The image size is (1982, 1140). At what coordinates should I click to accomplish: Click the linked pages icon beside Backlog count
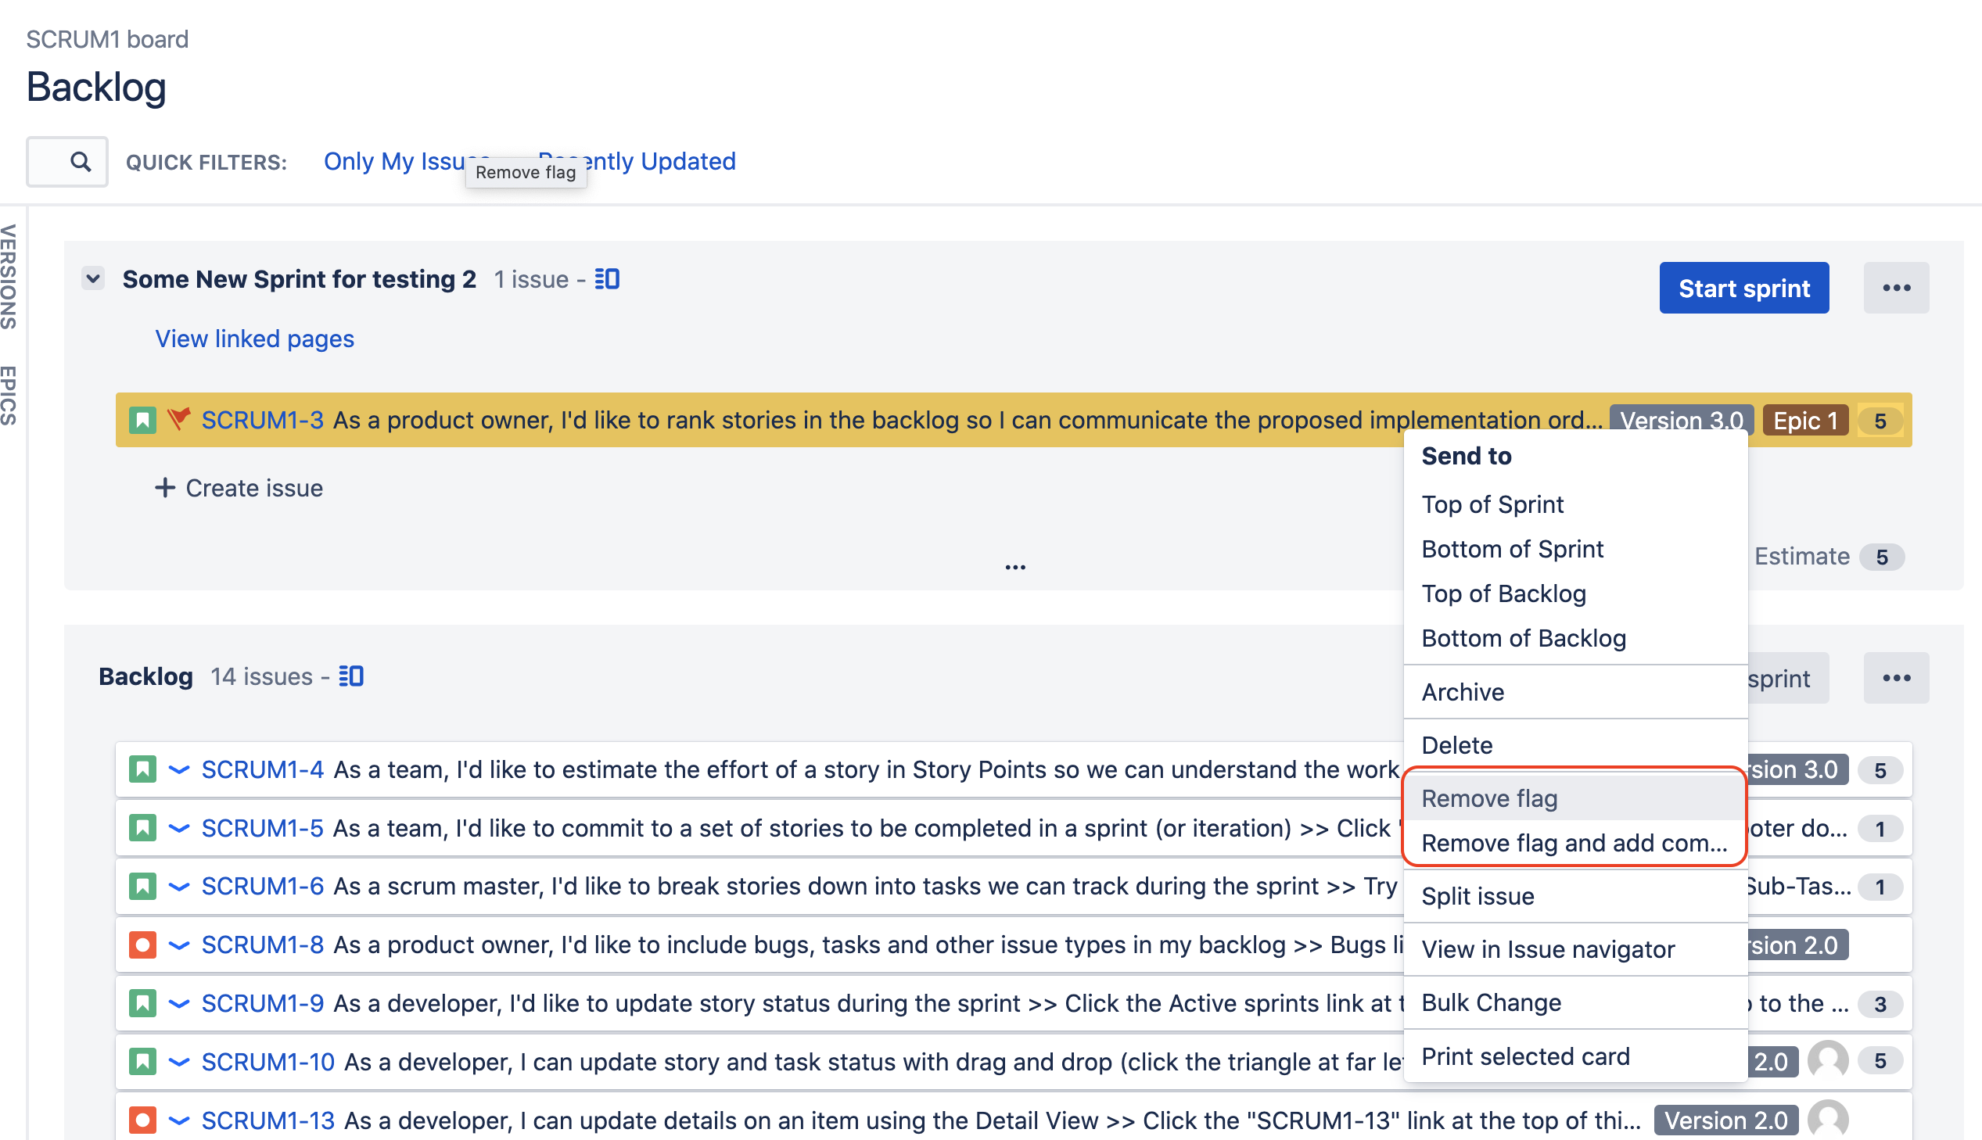(351, 676)
